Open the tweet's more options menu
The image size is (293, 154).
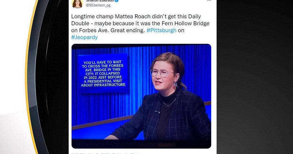coord(209,1)
